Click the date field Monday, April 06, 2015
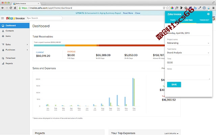This screenshot has height=135, width=216. coord(188,33)
